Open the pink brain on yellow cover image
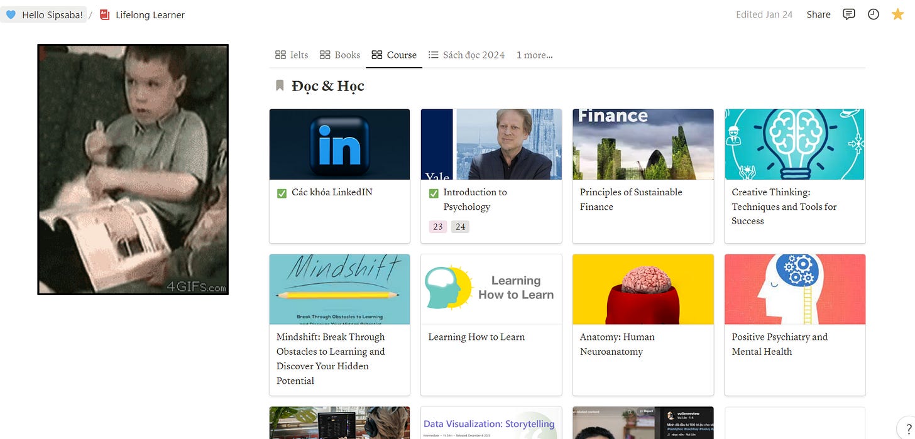Viewport: 915px width, 439px height. tap(643, 290)
